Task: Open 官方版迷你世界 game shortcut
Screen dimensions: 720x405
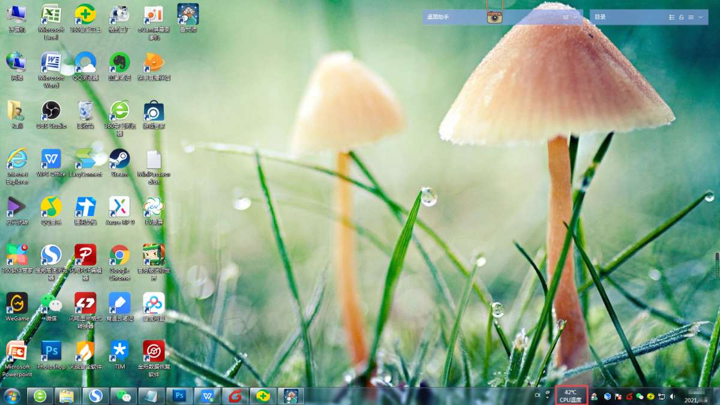Action: pos(154,263)
